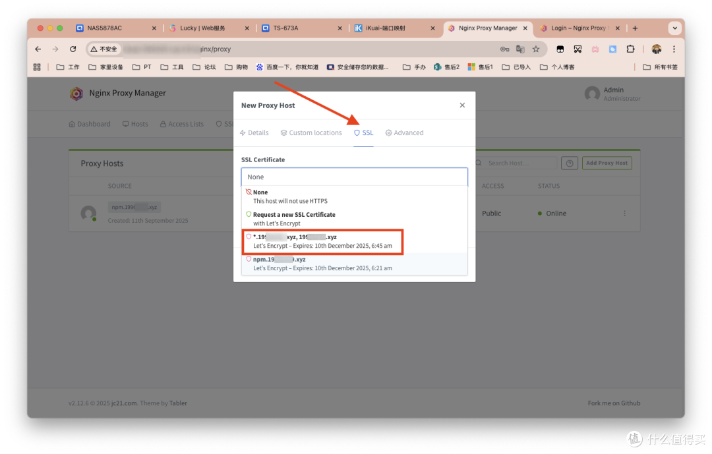Open the 工具 bookmark folder
Viewport: 712px width, 454px height.
(172, 67)
